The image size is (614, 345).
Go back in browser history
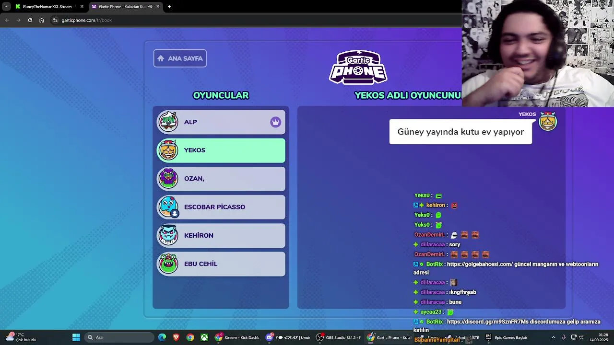(x=7, y=20)
